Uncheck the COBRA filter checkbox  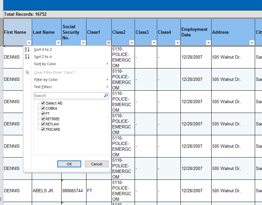(x=43, y=108)
